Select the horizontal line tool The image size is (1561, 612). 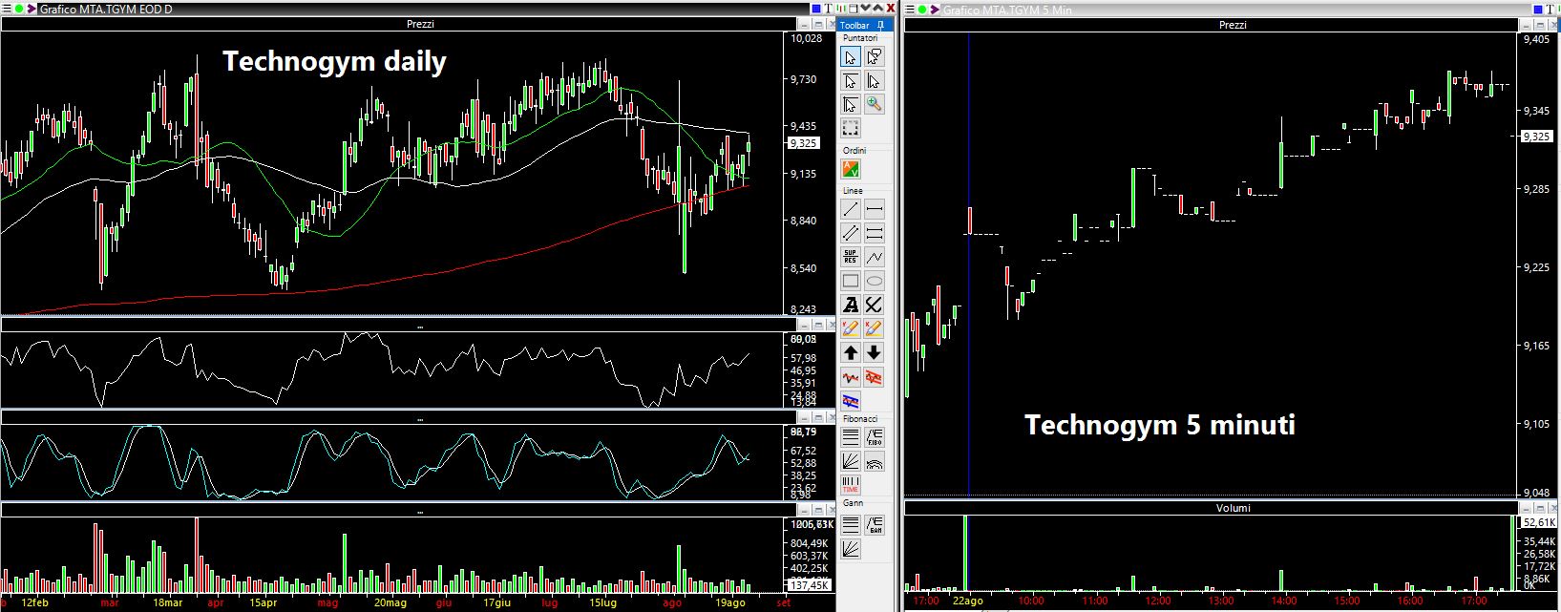(875, 209)
